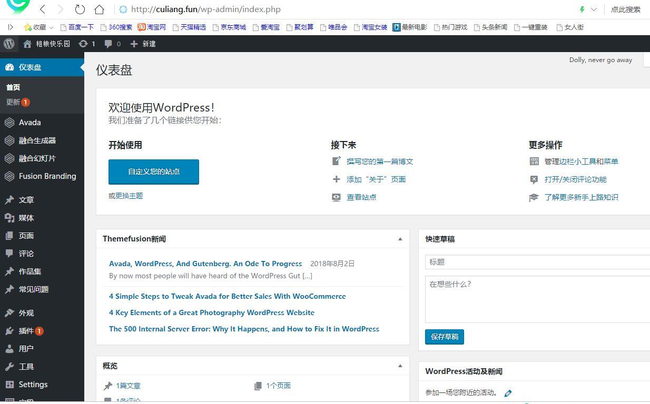Open Settings in the sidebar
The image size is (650, 404).
42,385
